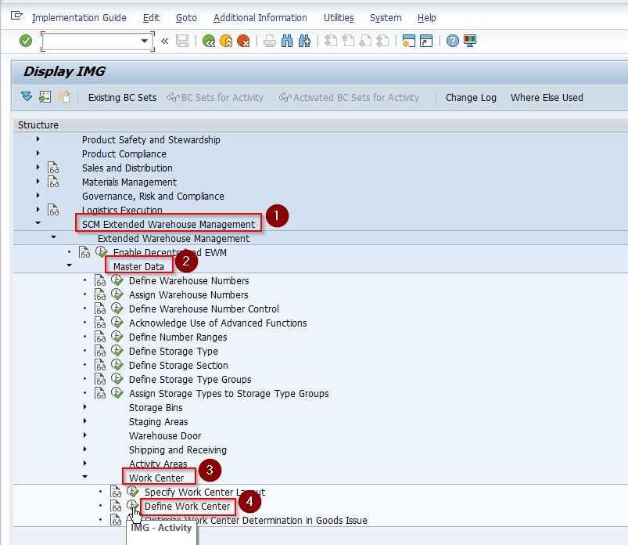628x545 pixels.
Task: Expand the Shipping and Receiving node
Action: [84, 449]
